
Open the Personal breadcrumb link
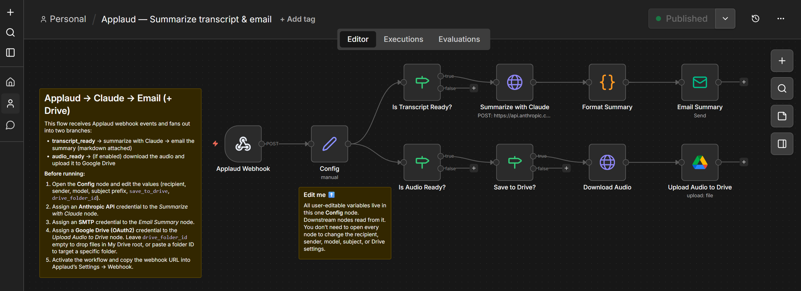coord(63,19)
